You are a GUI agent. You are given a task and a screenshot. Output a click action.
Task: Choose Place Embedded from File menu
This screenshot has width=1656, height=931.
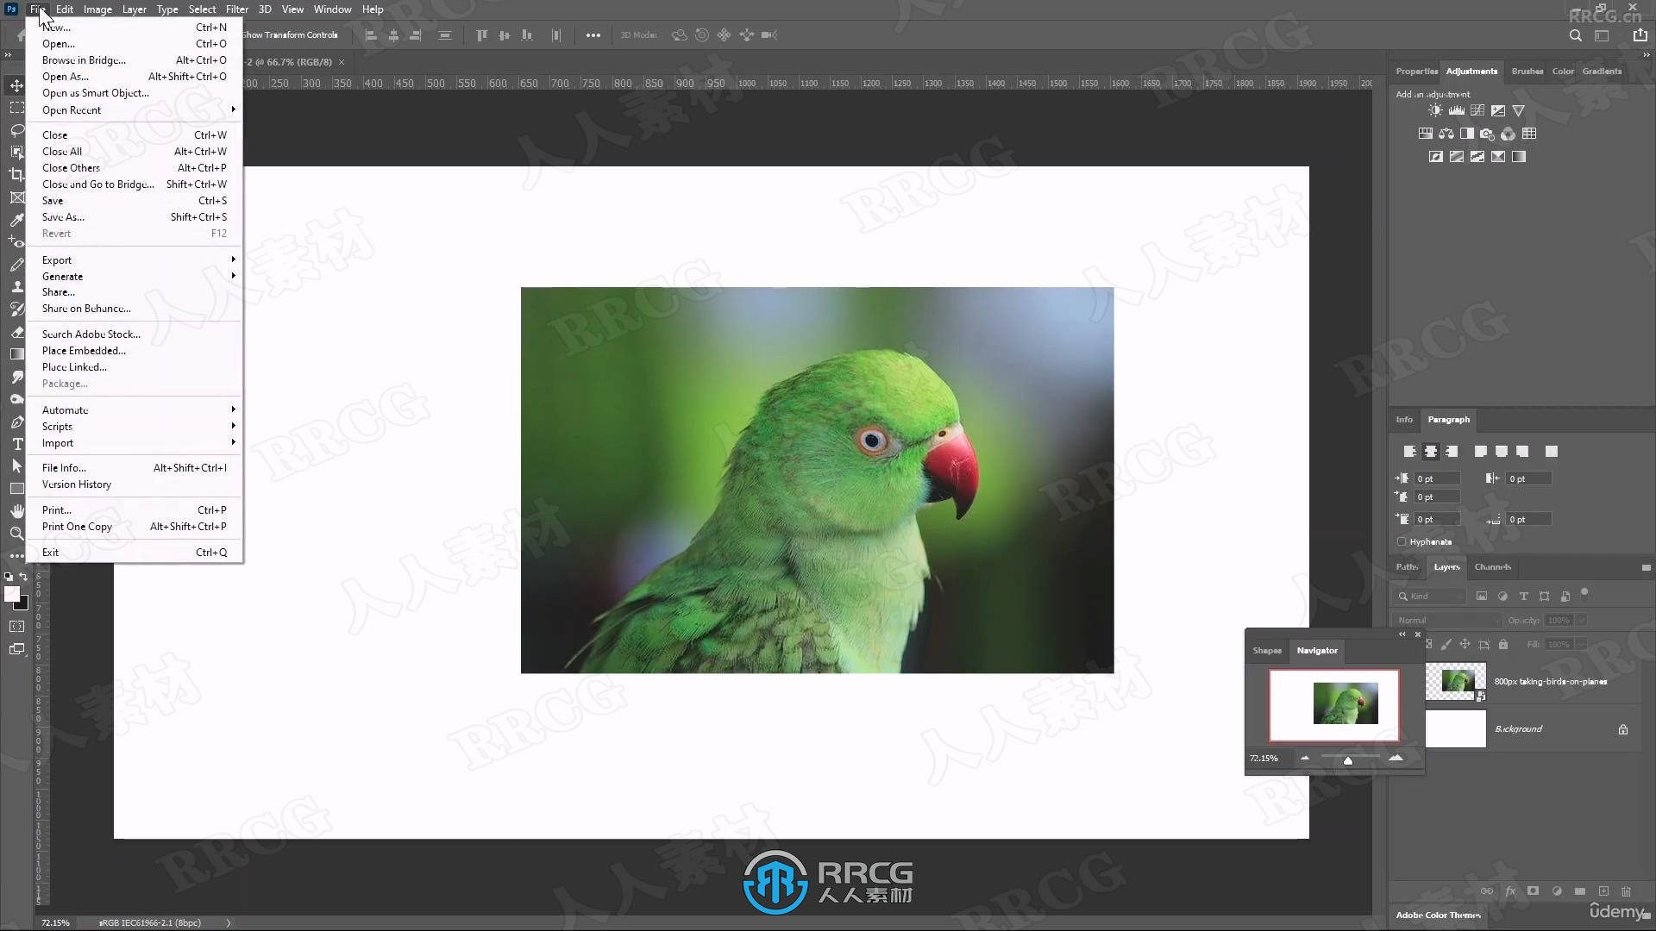(x=135, y=351)
